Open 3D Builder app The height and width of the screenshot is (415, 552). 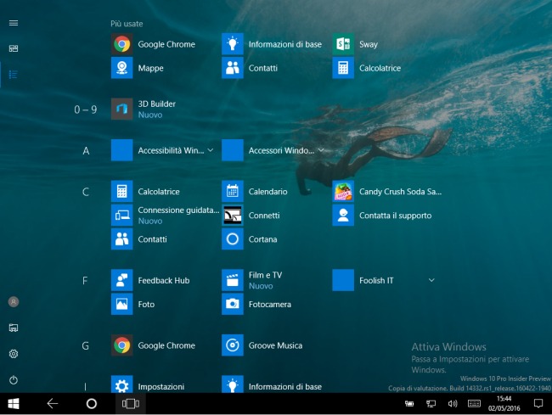[x=144, y=109]
